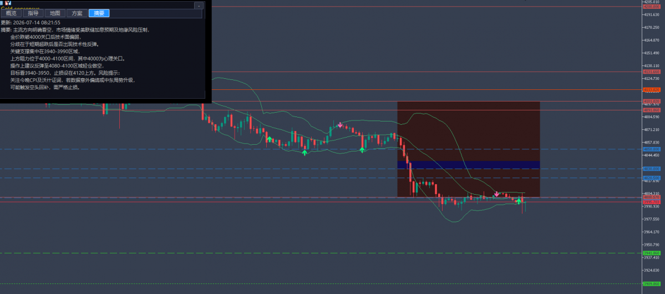This screenshot has height=294, width=665.
Task: Click the blue 4050.800 price label
Action: [652, 149]
